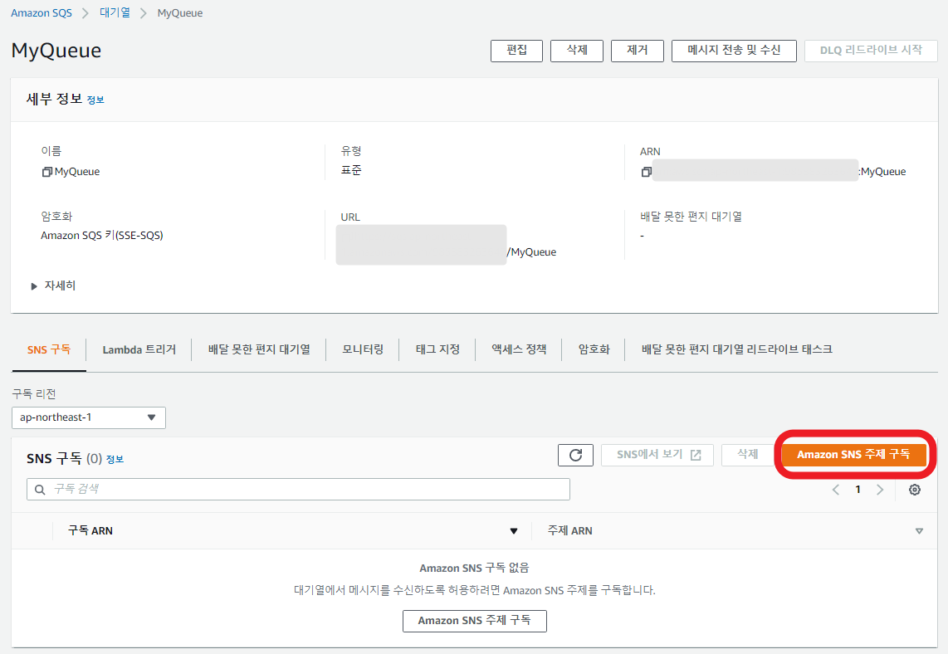Open the 태그 지정 tab
The height and width of the screenshot is (654, 948).
[437, 350]
